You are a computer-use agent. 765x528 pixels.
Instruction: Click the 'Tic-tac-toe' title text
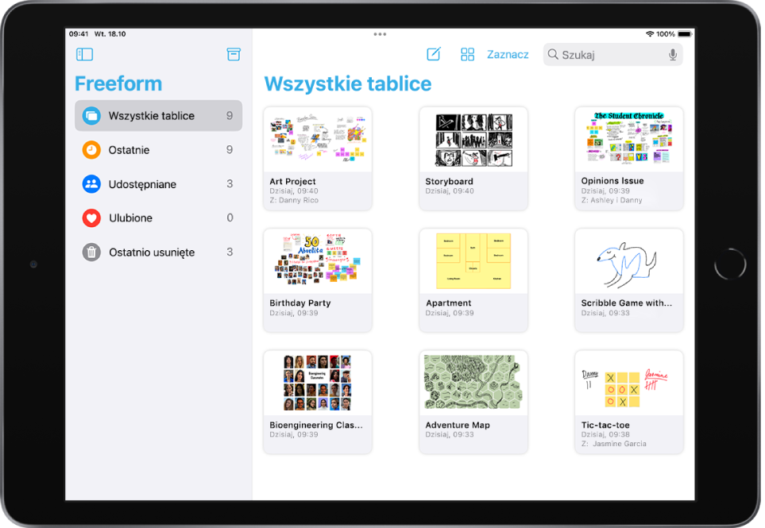tap(605, 425)
